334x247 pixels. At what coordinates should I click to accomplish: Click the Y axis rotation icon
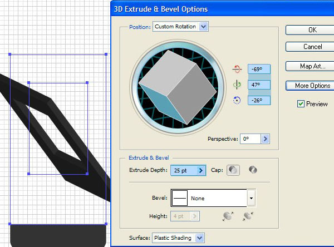(x=237, y=85)
